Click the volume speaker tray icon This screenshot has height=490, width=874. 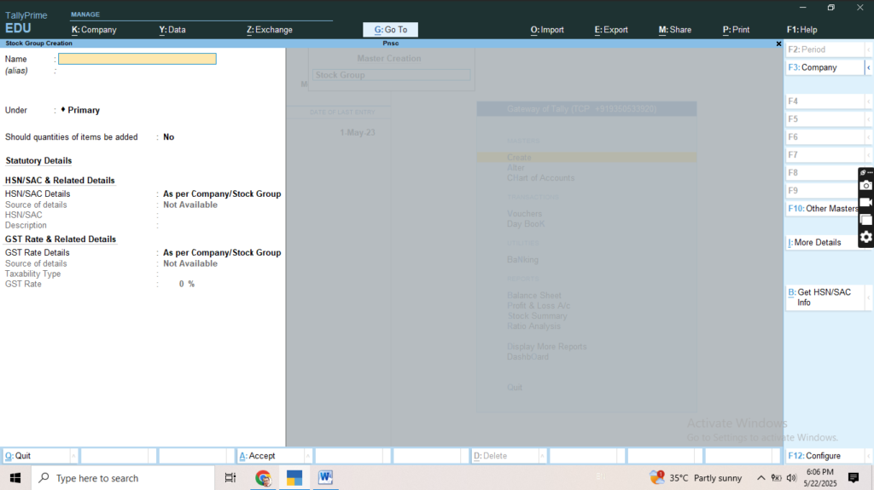click(x=791, y=478)
